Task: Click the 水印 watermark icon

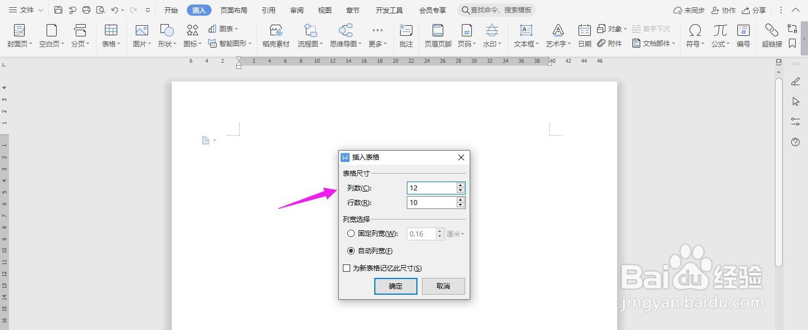Action: (492, 30)
